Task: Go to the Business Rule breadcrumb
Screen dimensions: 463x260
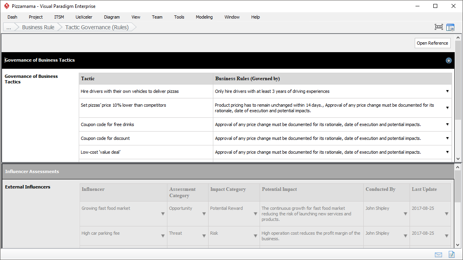Action: 38,27
